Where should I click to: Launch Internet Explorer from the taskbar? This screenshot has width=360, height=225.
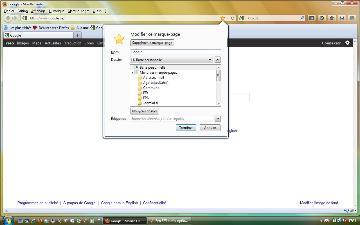point(33,221)
